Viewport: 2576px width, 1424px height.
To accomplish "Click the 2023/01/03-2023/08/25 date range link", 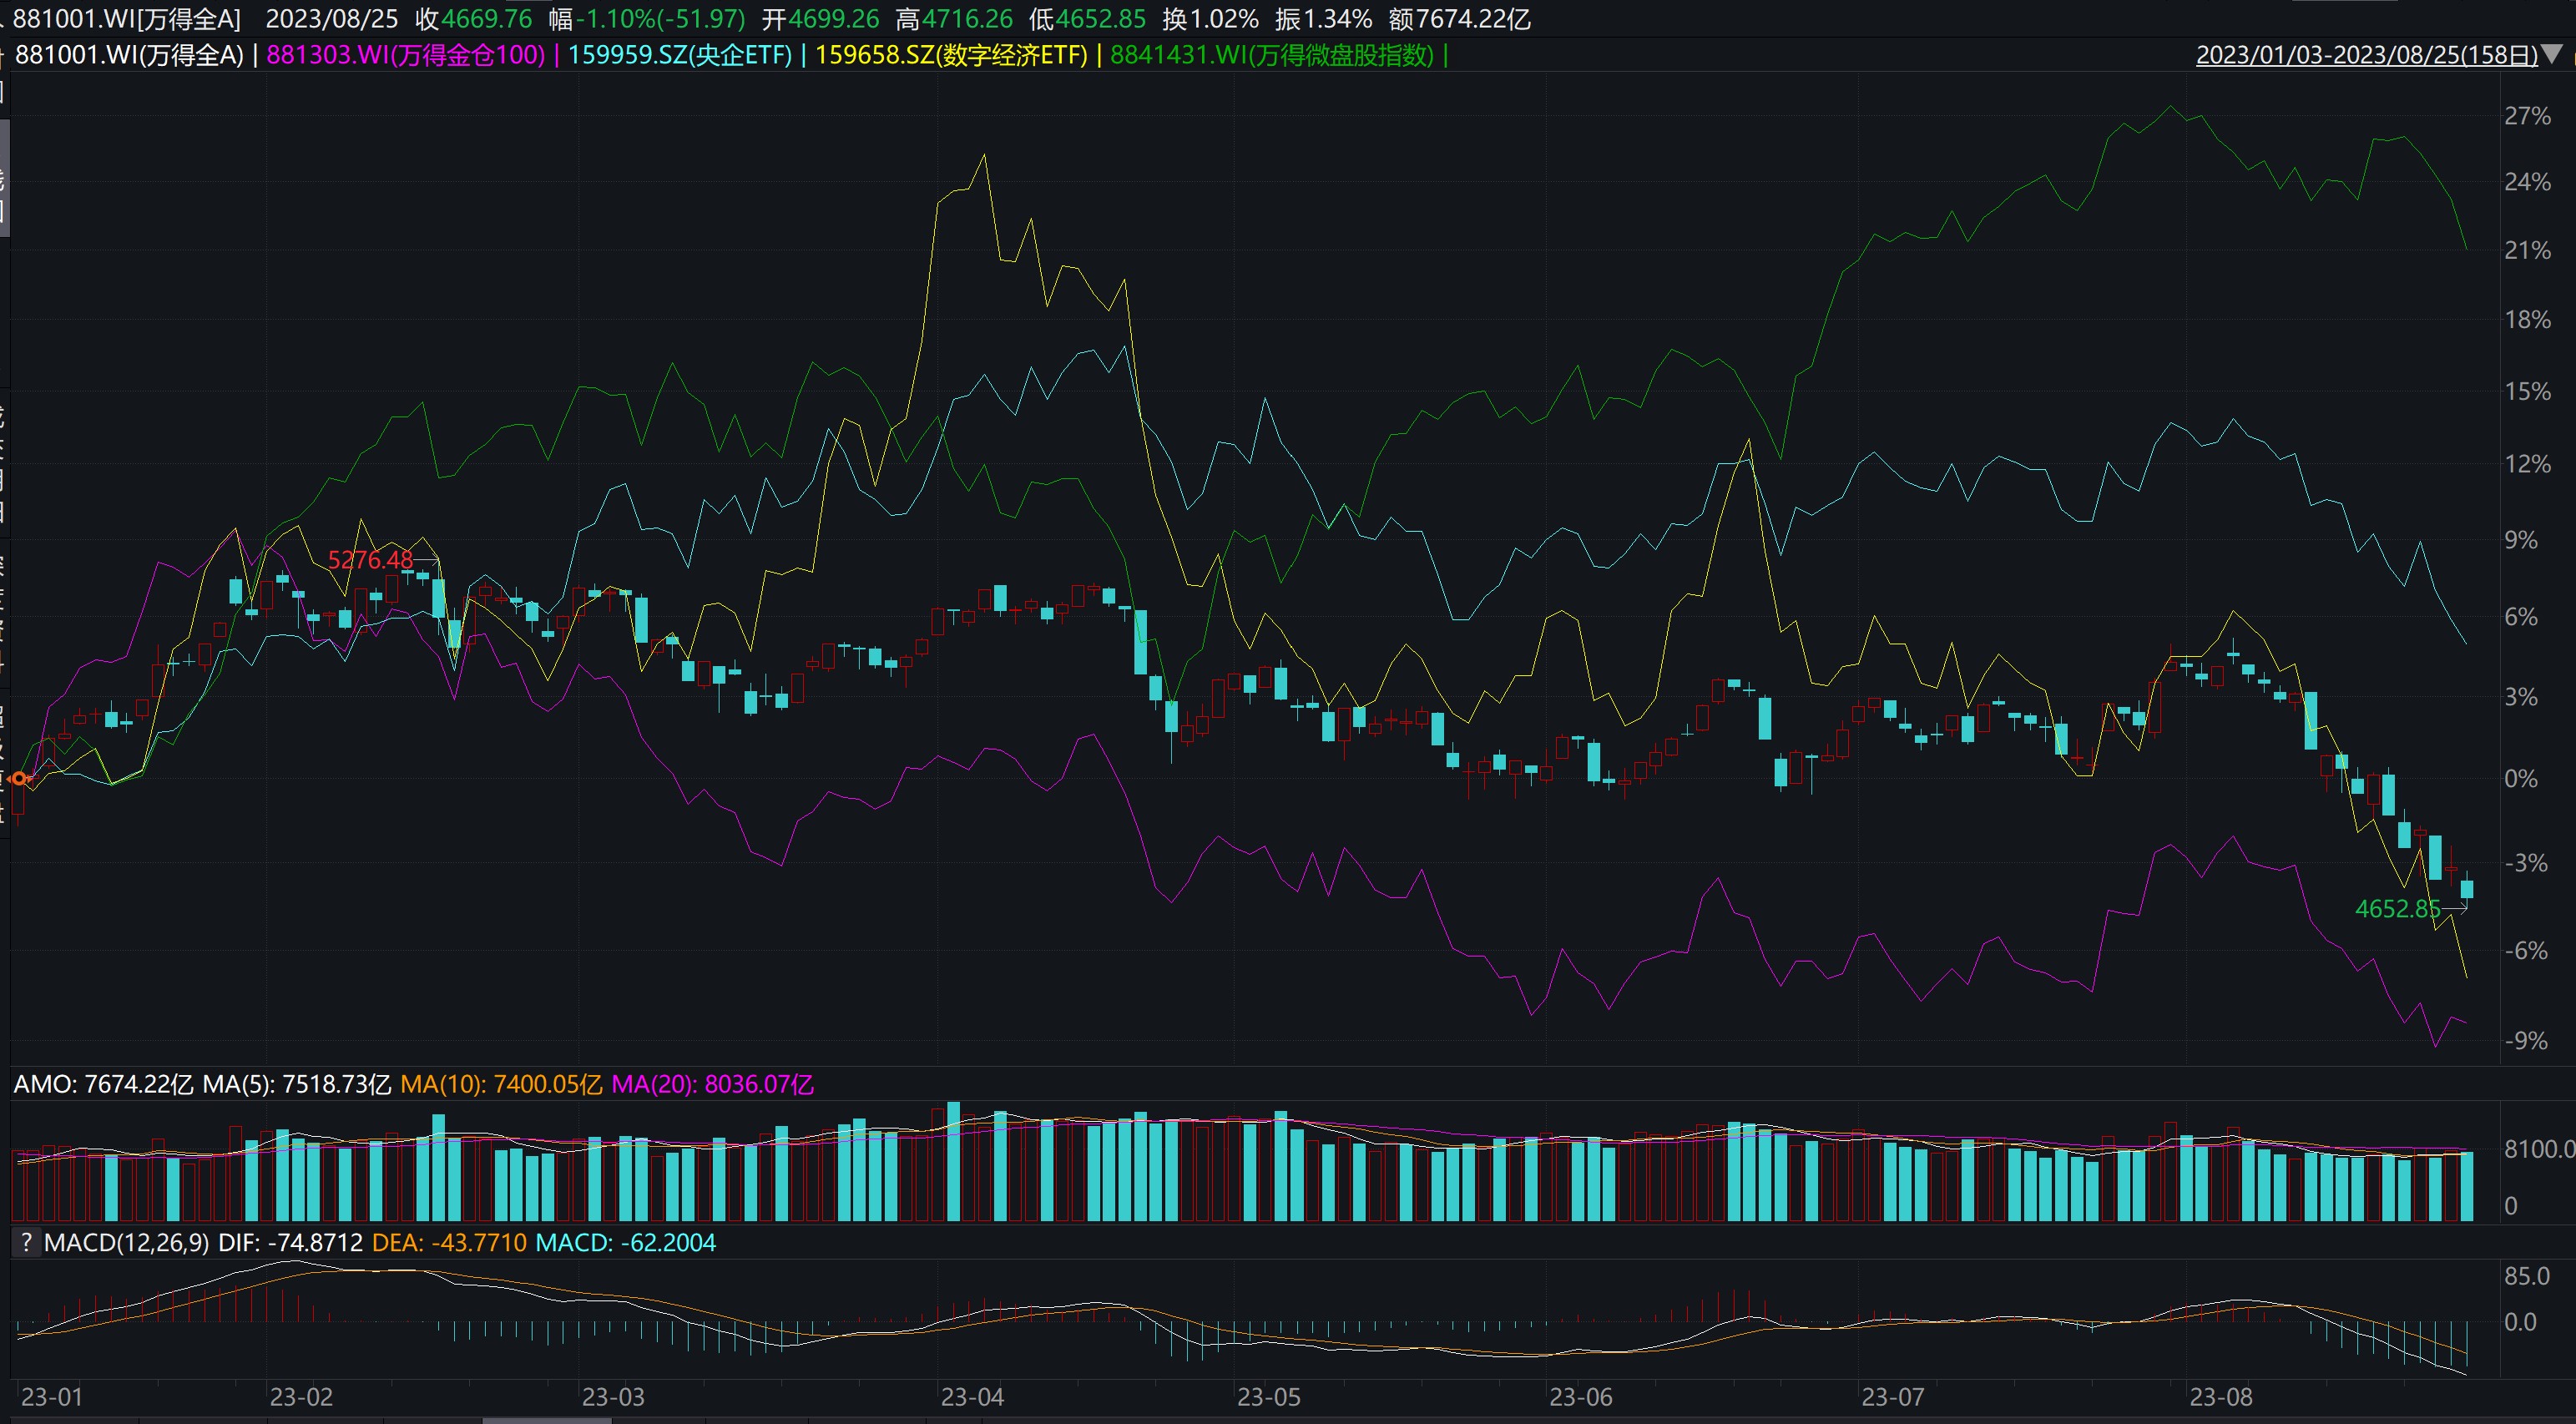I will [2366, 55].
